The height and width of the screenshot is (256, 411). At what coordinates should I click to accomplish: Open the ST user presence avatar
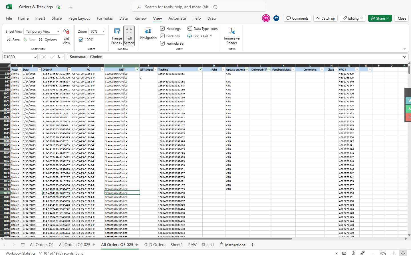[276, 18]
